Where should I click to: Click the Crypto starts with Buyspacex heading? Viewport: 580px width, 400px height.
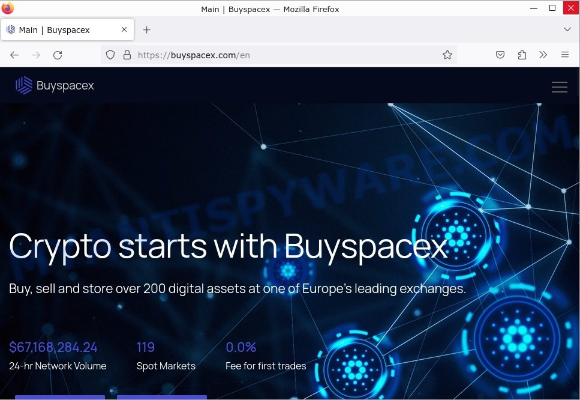[x=229, y=247]
